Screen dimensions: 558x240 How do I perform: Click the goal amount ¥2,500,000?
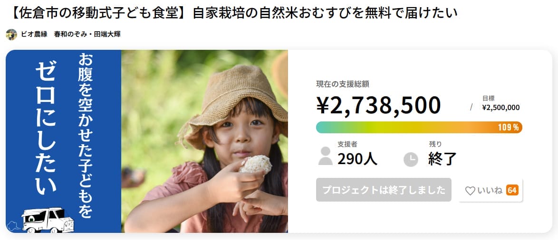pos(500,107)
